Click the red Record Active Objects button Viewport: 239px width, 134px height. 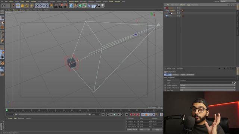tap(131, 115)
